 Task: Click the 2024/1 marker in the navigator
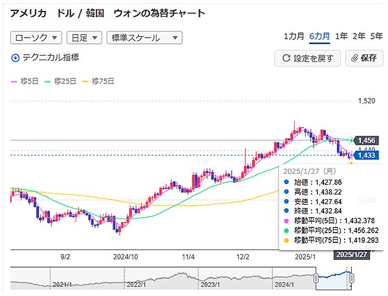coord(284,285)
